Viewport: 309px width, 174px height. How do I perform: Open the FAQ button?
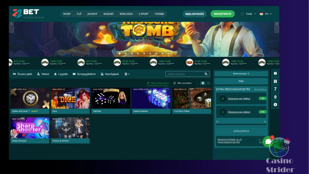click(241, 81)
